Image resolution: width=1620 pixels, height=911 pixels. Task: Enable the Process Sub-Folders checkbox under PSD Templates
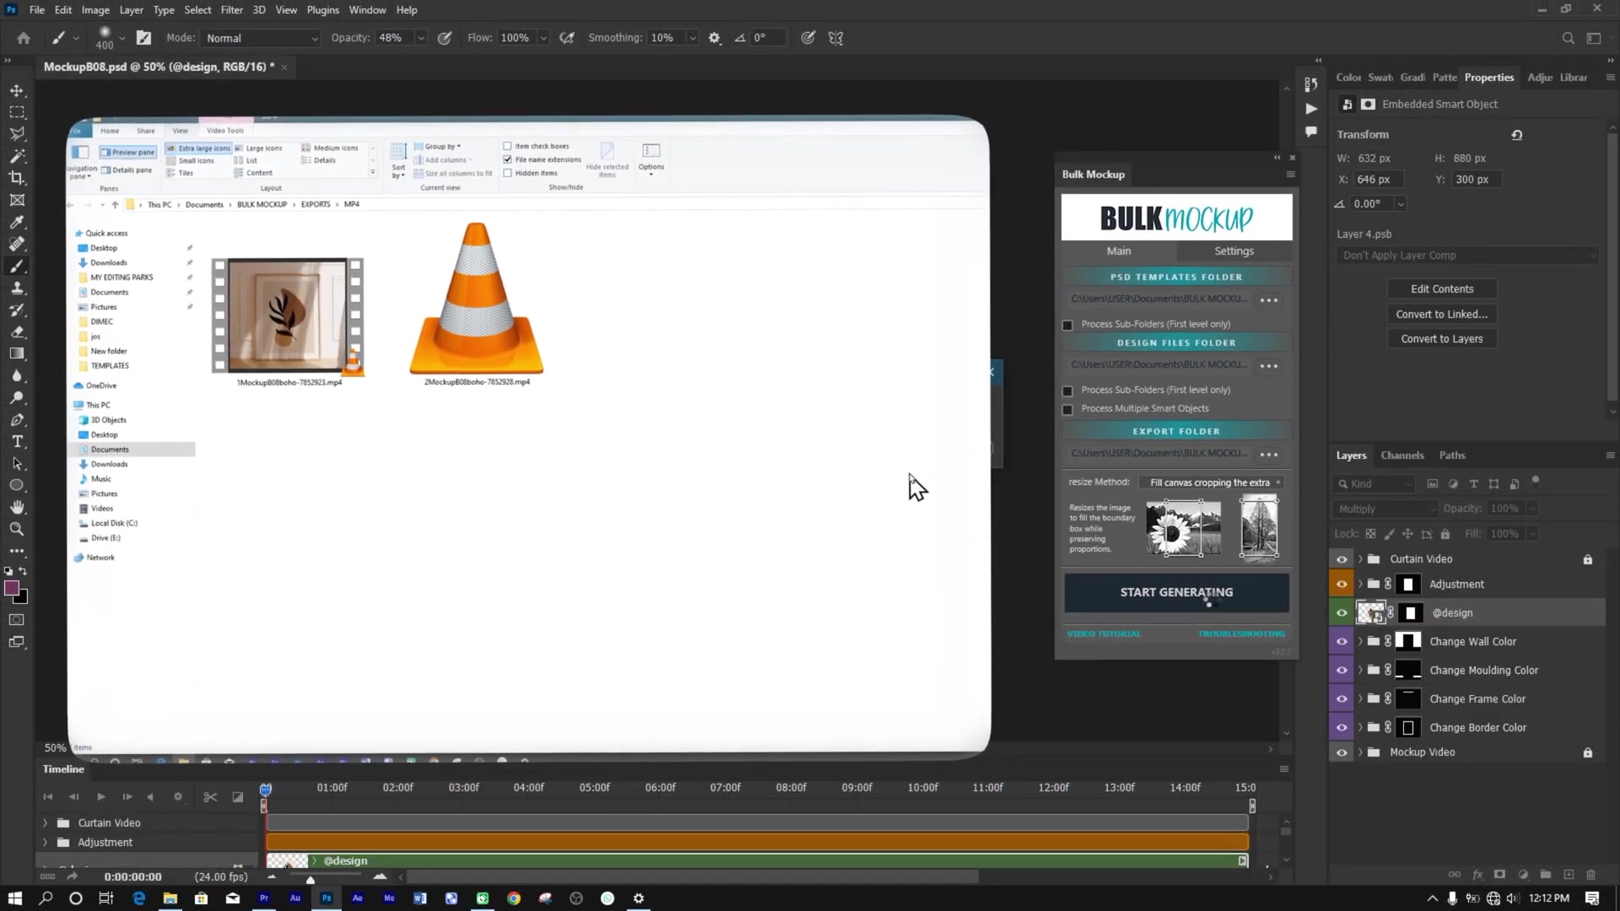pos(1067,325)
